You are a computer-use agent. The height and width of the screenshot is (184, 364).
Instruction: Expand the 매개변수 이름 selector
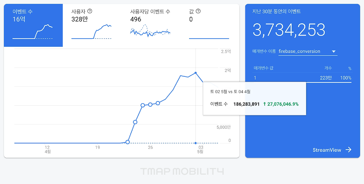308,51
